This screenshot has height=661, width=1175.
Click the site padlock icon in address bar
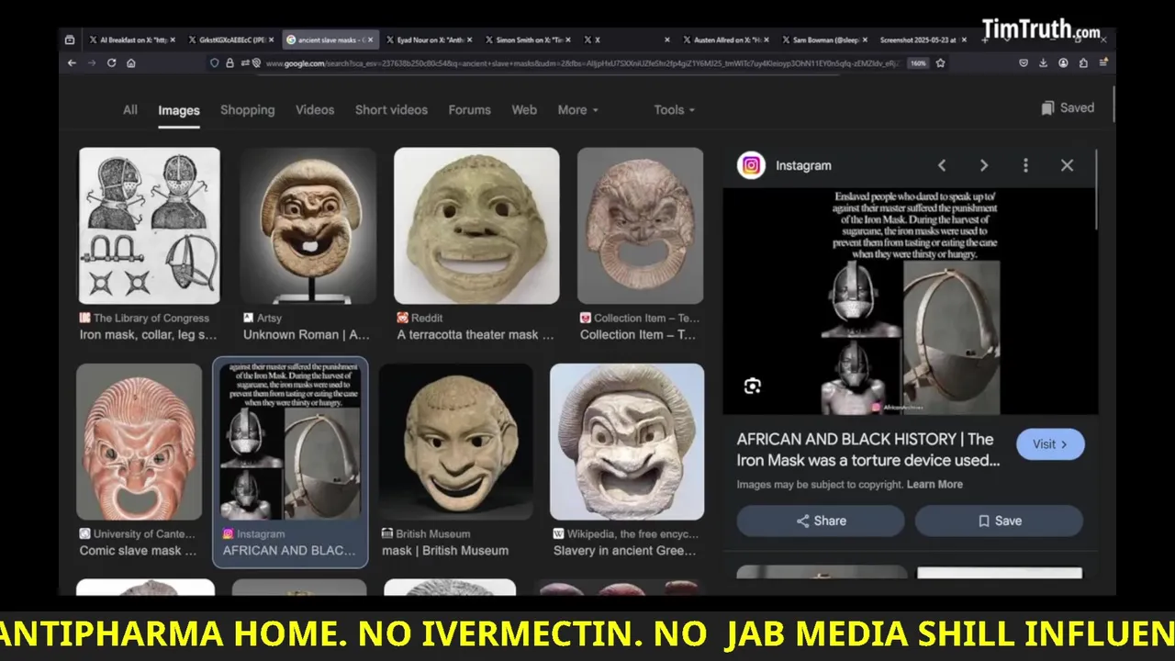(229, 63)
